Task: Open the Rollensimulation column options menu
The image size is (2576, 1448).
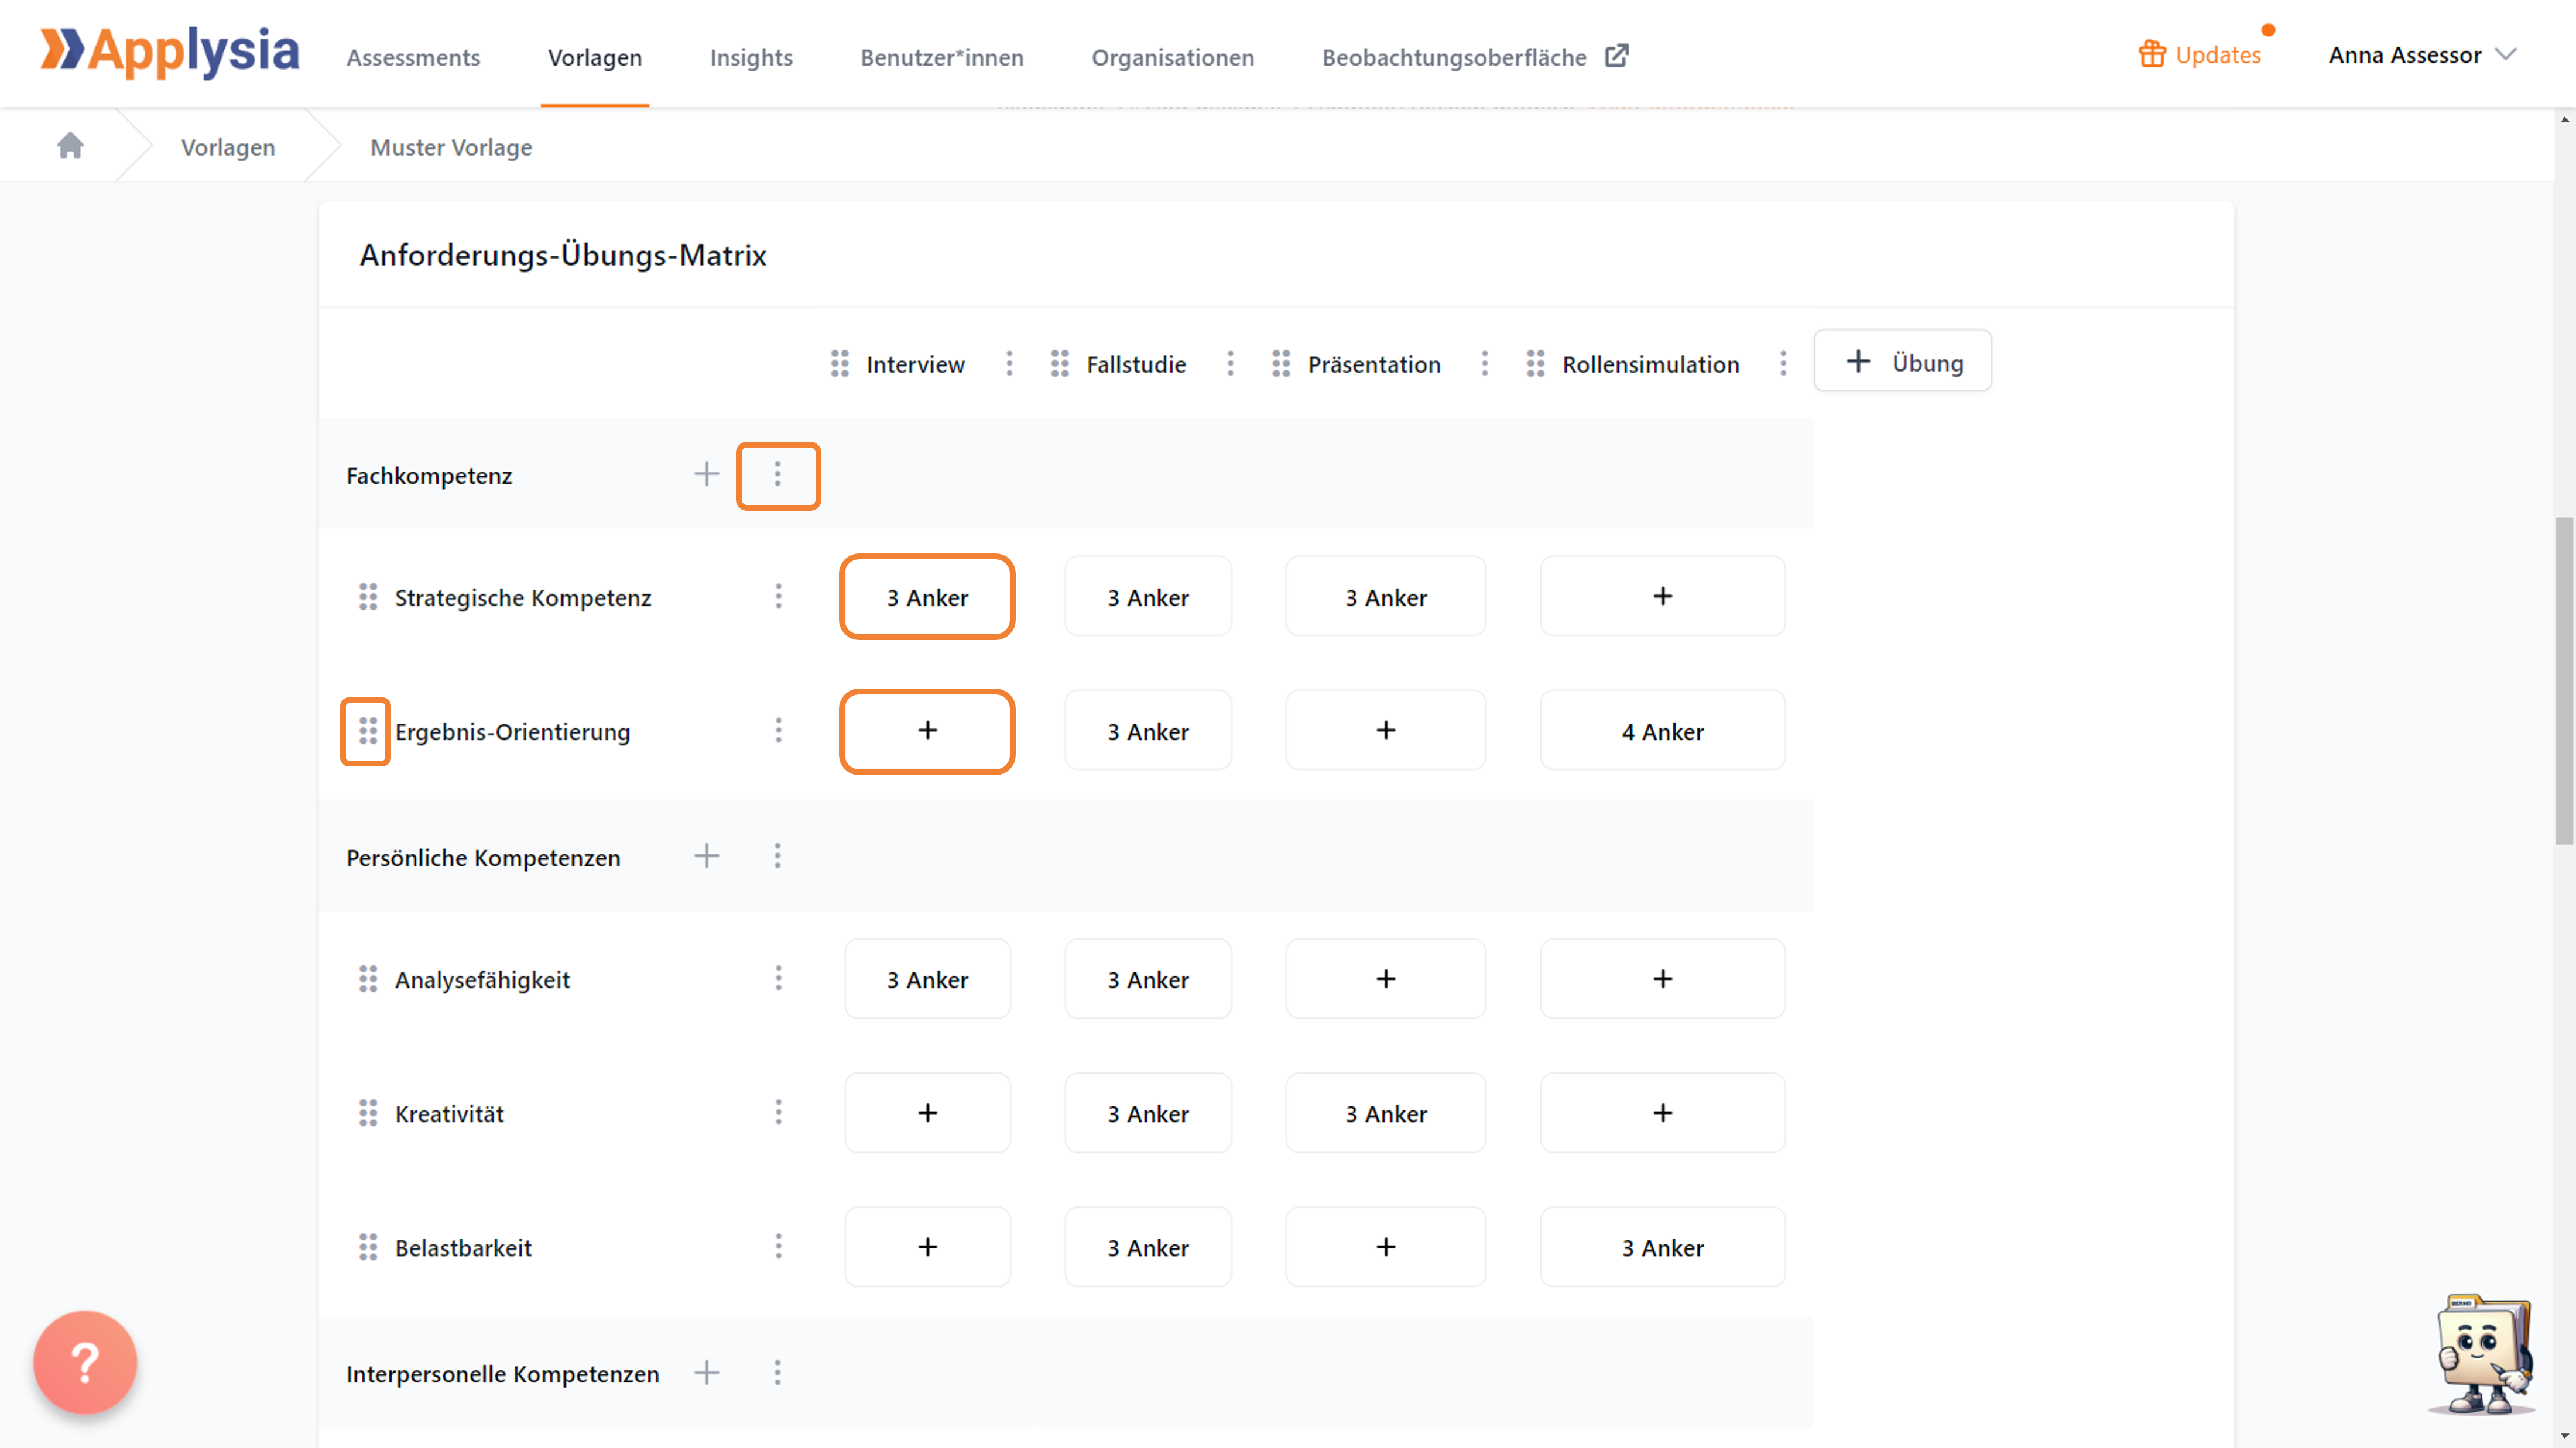Action: click(1783, 364)
